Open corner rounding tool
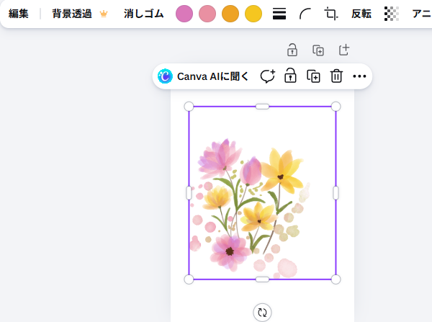The height and width of the screenshot is (322, 432). (x=305, y=14)
